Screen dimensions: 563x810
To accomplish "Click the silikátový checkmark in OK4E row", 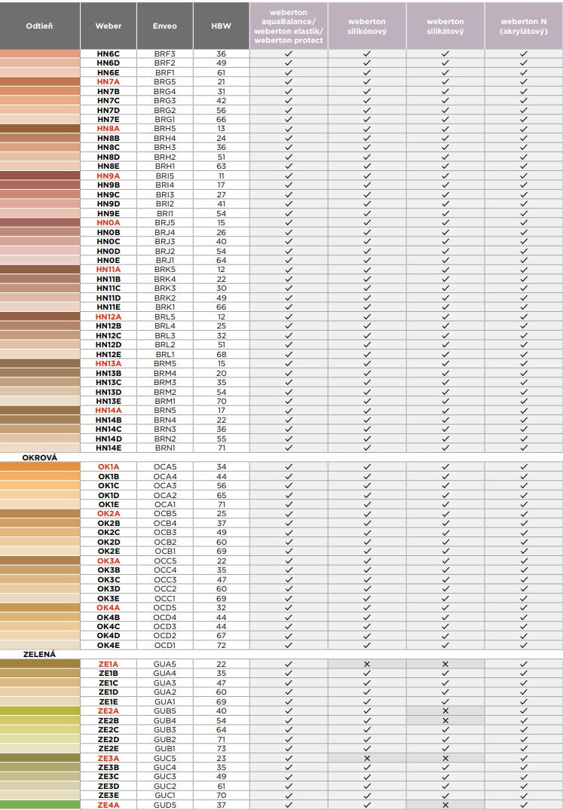I will (x=445, y=645).
